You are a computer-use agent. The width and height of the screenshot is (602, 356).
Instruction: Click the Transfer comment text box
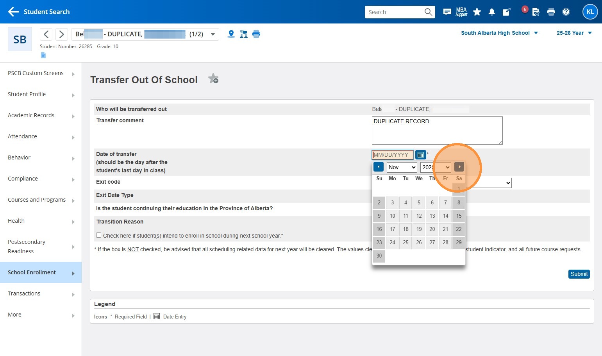click(437, 131)
